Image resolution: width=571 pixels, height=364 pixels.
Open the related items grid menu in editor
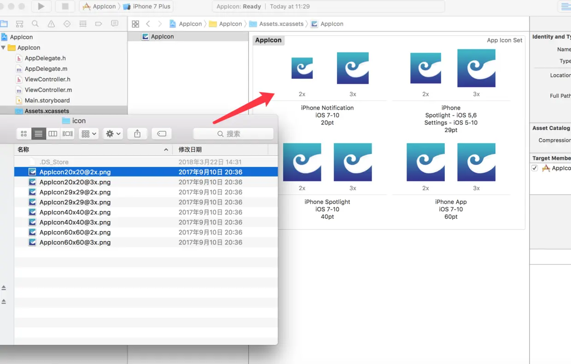click(x=135, y=24)
